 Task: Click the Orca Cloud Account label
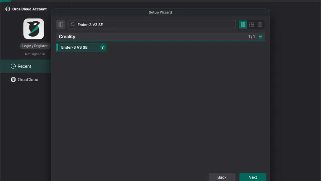[29, 9]
